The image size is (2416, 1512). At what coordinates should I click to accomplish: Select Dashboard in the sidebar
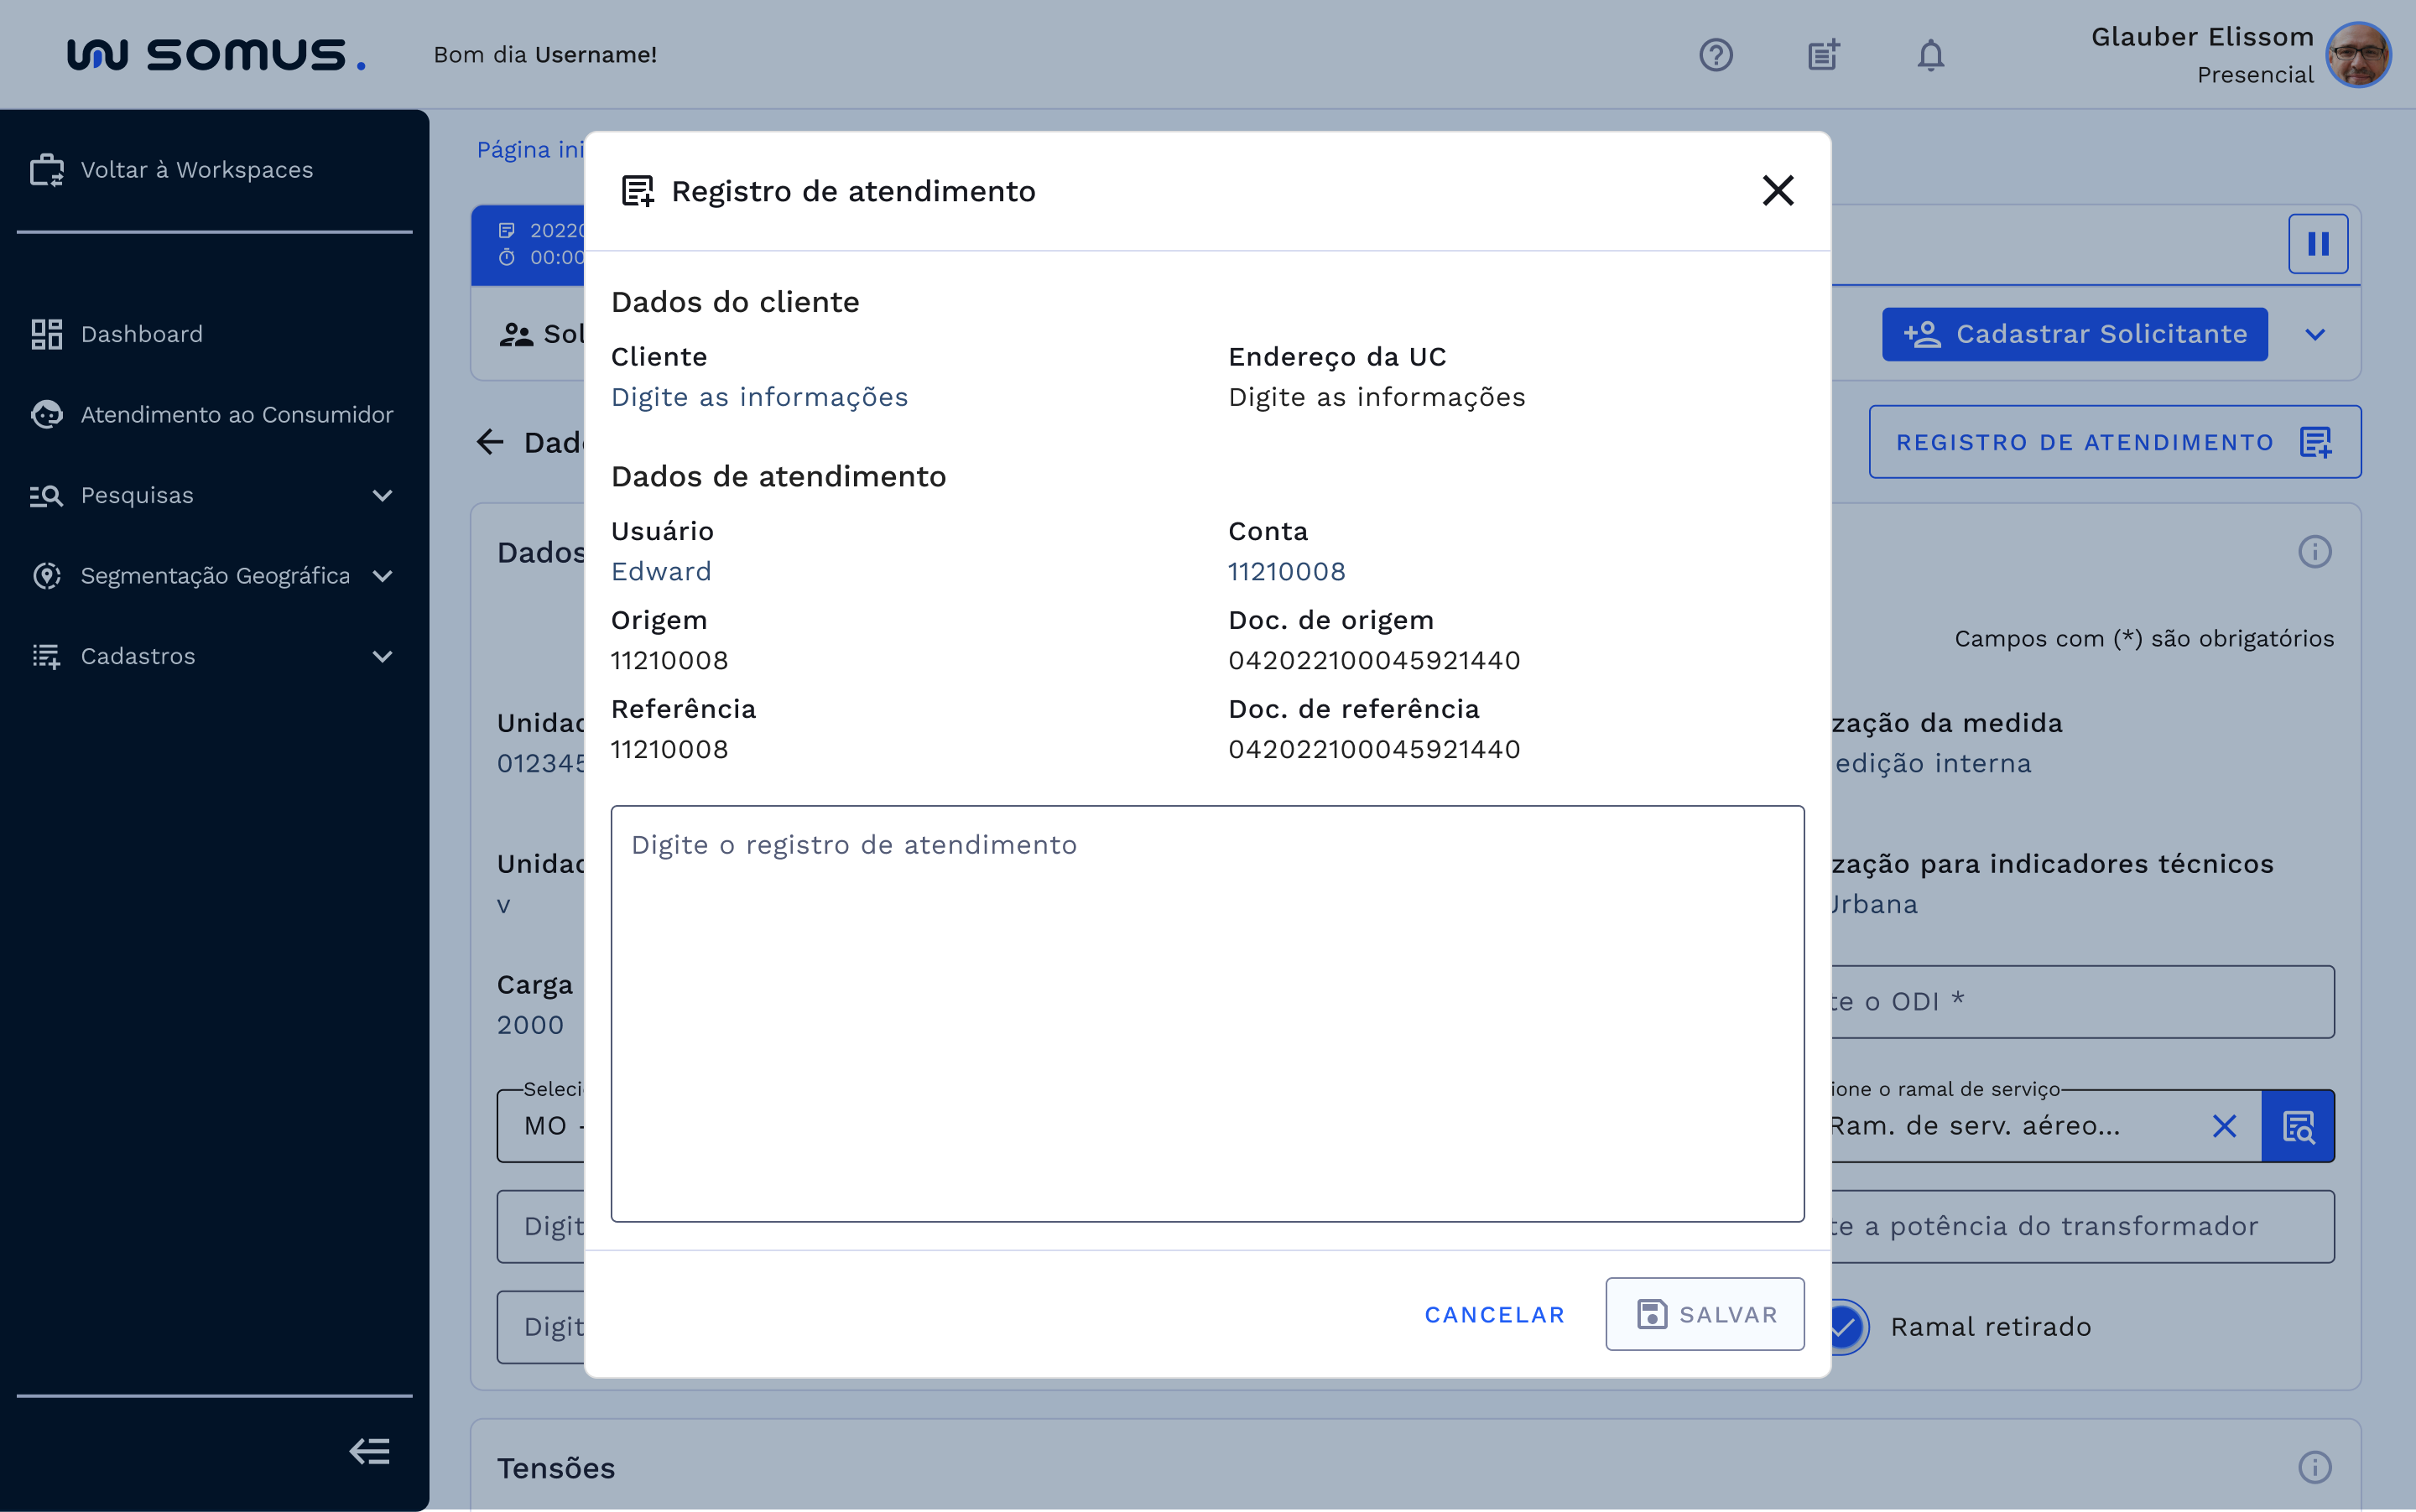click(x=141, y=334)
